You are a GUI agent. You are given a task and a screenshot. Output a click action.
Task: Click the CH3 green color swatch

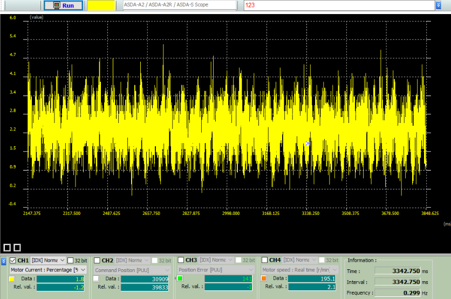pyautogui.click(x=180, y=278)
